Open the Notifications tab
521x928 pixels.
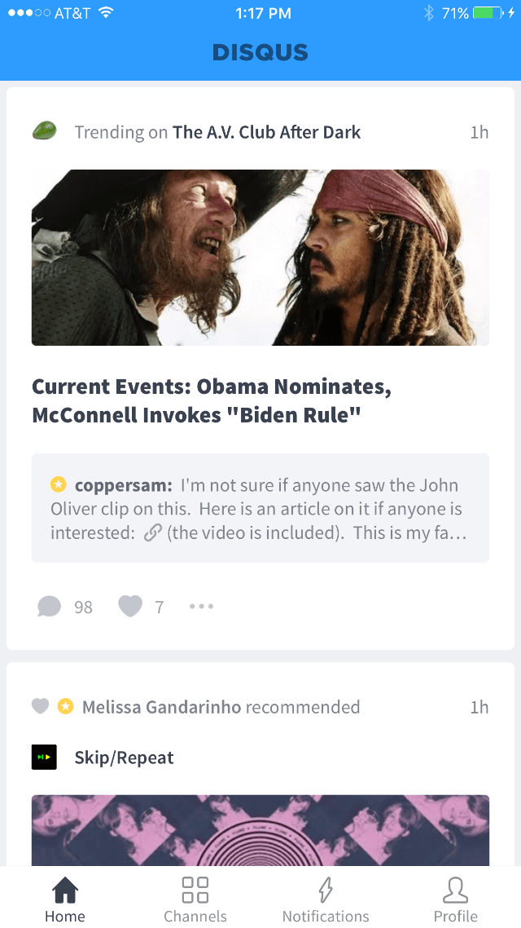pyautogui.click(x=326, y=898)
